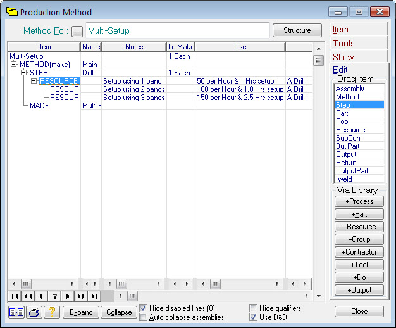
Task: Click 'Setup using 2 bands' notes cell
Action: tap(134, 89)
